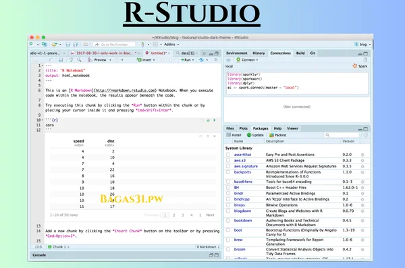This screenshot has height=268, width=405.
Task: Open the Viewer tab
Action: tap(292, 128)
